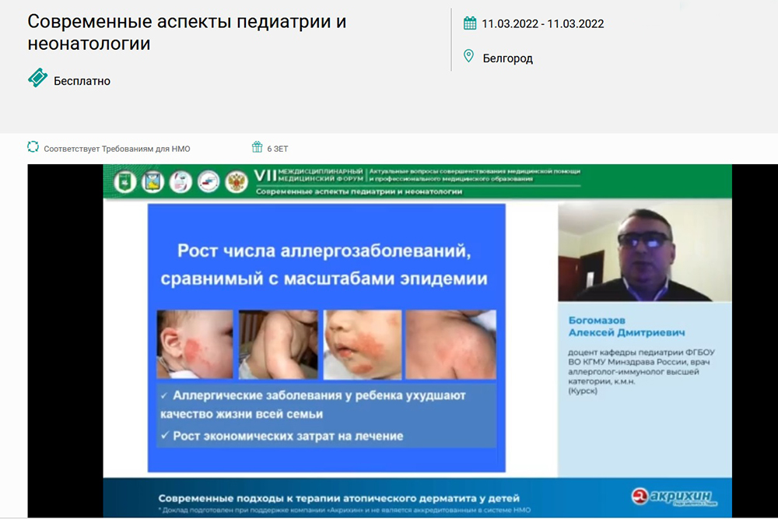This screenshot has width=778, height=519.
Task: Click the green ticket icon beside Бесплатно
Action: (x=37, y=79)
